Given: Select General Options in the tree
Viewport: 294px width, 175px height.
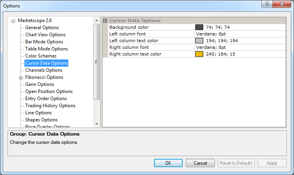Looking at the screenshot, I should (42, 28).
